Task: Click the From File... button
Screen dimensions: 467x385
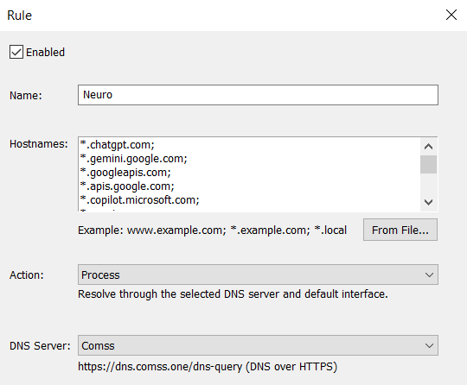Action: [x=400, y=230]
